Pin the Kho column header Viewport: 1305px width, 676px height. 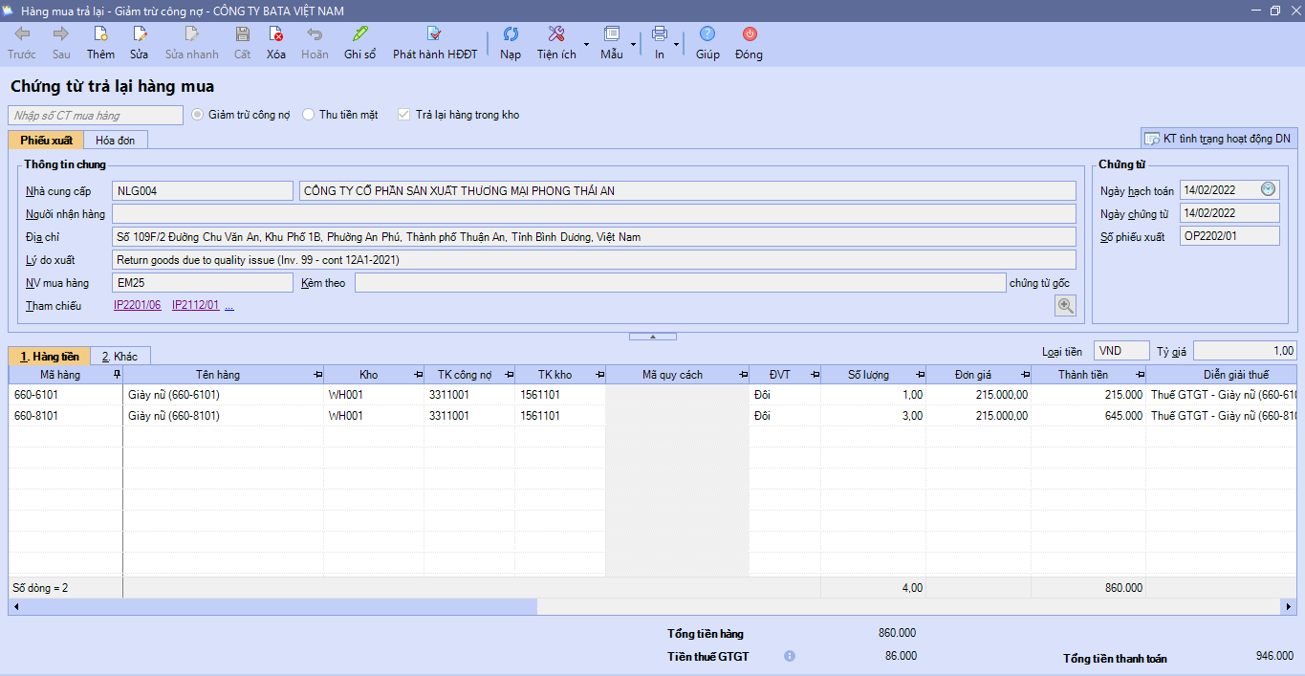(418, 375)
